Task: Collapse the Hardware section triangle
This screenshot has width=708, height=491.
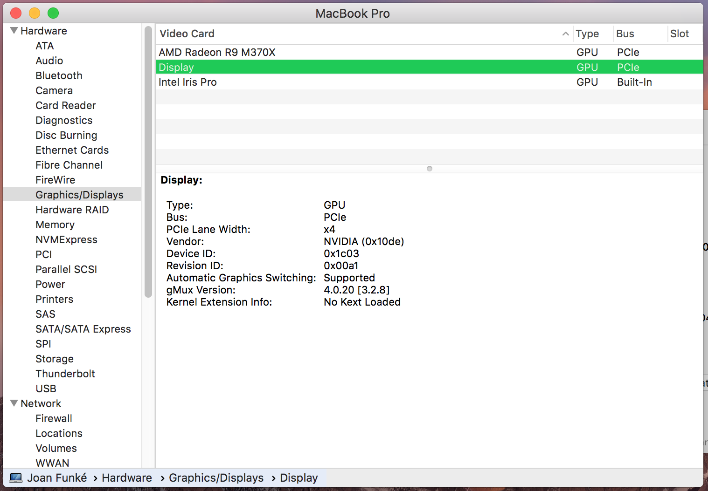Action: click(14, 31)
